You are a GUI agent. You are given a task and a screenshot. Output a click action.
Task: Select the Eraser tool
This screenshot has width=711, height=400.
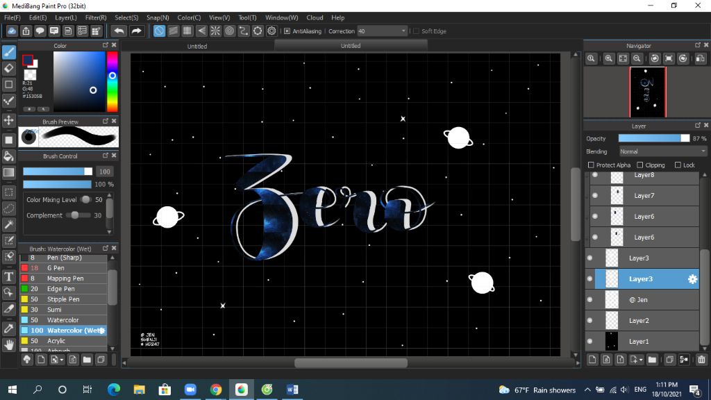pos(9,69)
